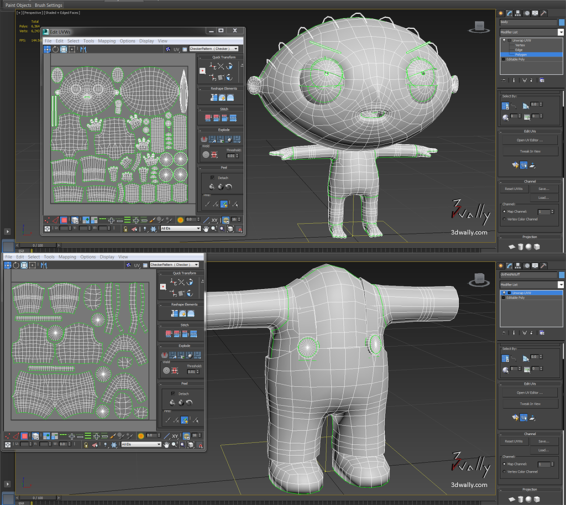Select Polygon sub-object mode in top Edit UVWs bottom bar
Image resolution: width=566 pixels, height=505 pixels.
[x=64, y=220]
